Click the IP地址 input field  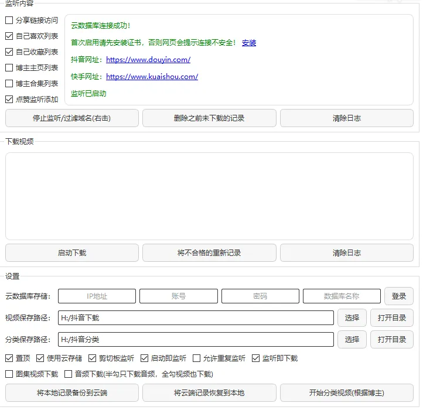(x=97, y=296)
